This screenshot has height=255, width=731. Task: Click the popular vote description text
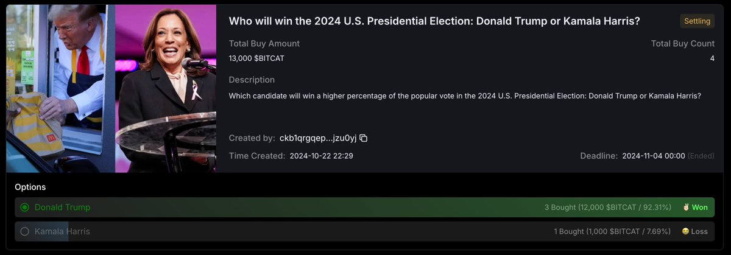tap(466, 96)
